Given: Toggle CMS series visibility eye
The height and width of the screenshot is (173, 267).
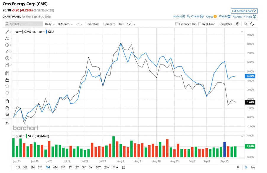Looking at the screenshot, I should point(17,32).
